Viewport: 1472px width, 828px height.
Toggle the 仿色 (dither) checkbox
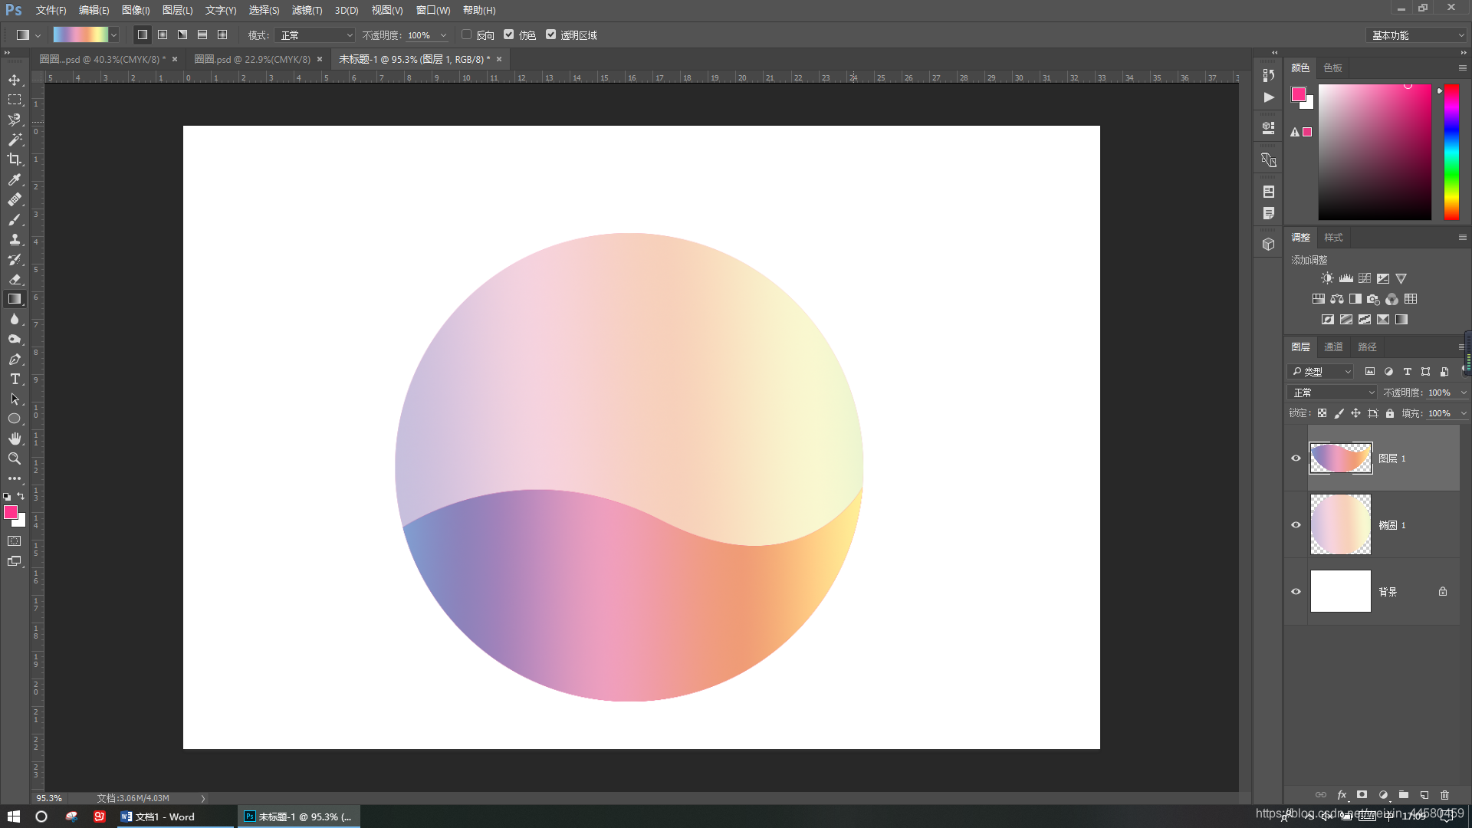point(508,34)
